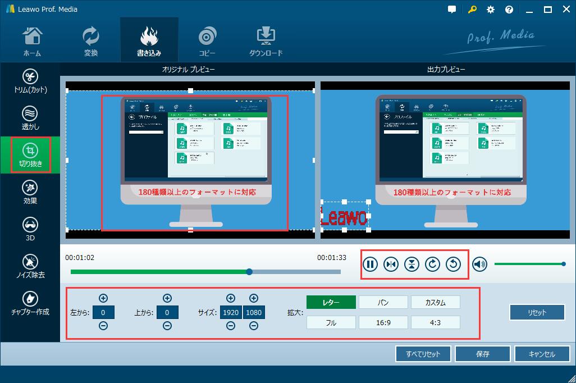Select the フル (full) zoom mode
Screen dimensions: 576x383
pos(331,323)
